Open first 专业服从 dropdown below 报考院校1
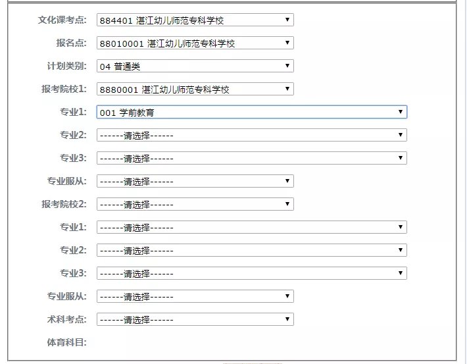Viewport: 467px width, 364px height. 195,181
